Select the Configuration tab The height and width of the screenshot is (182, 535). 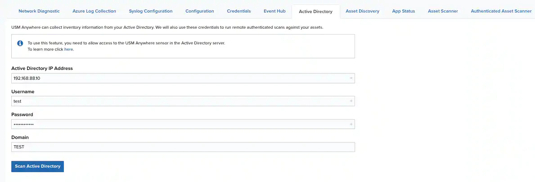pyautogui.click(x=200, y=11)
